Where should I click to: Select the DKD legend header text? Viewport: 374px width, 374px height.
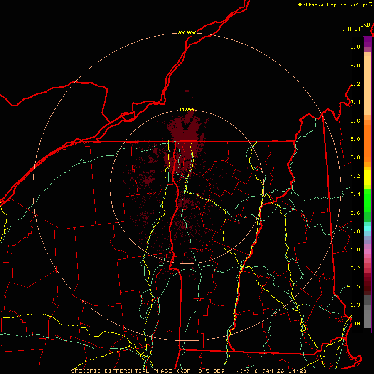[365, 25]
